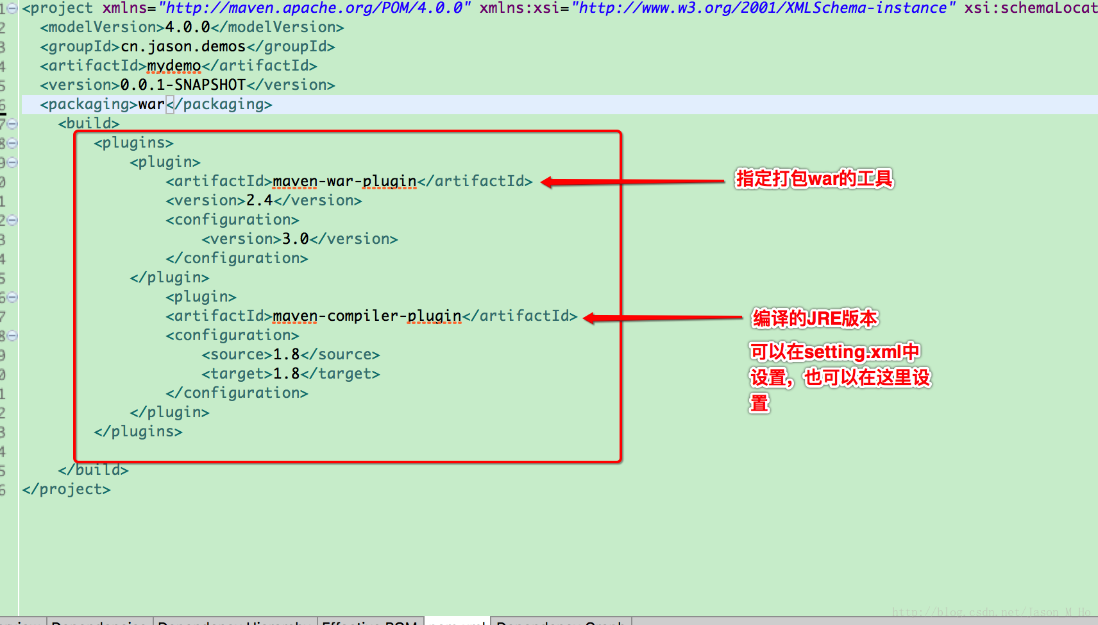1098x625 pixels.
Task: Collapse the build element fold toggle
Action: (x=12, y=124)
